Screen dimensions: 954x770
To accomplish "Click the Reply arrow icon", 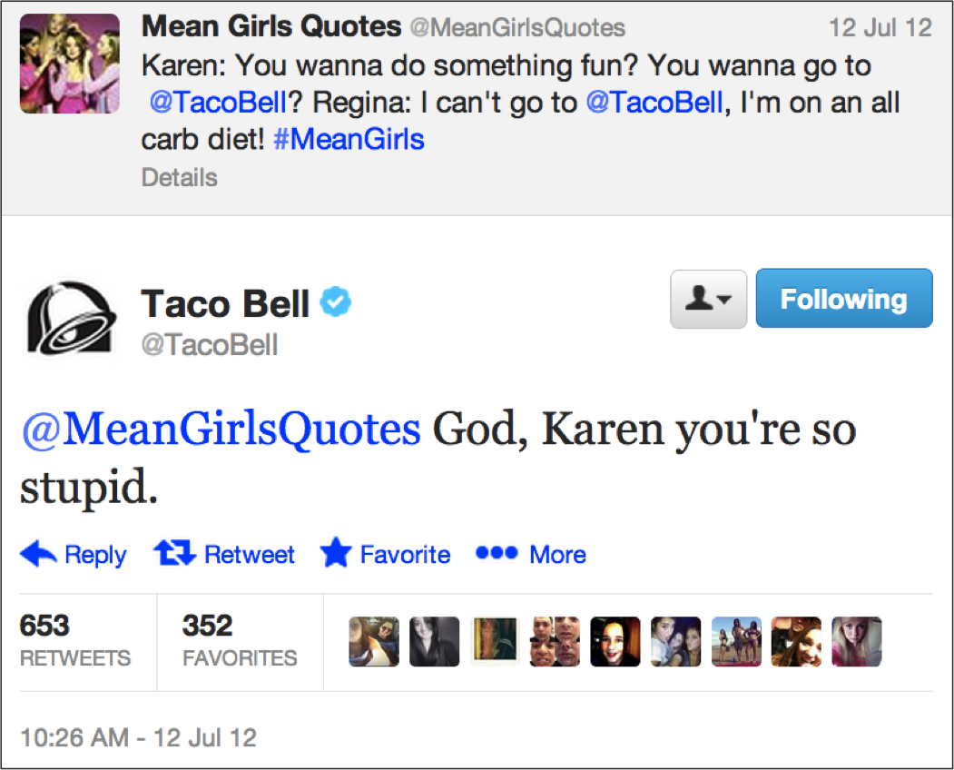I will pos(40,554).
